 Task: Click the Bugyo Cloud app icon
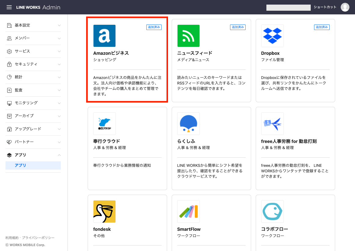tap(104, 124)
